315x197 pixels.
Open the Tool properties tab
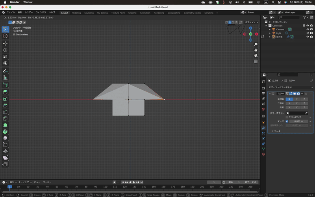coord(263,82)
